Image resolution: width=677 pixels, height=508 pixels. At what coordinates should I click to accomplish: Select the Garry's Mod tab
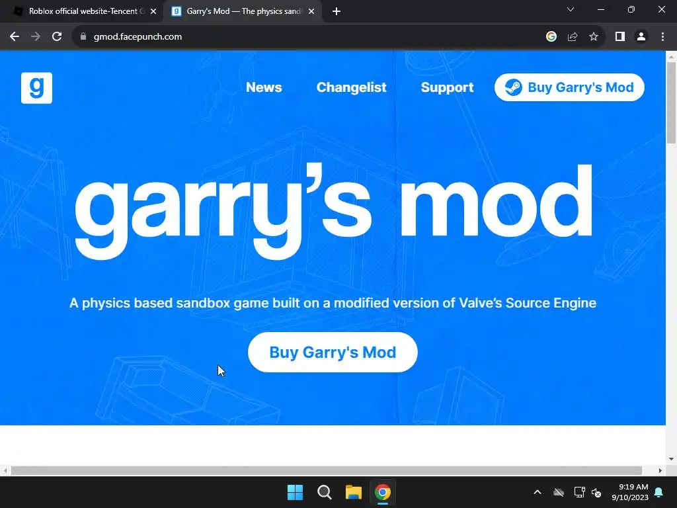[x=243, y=11]
